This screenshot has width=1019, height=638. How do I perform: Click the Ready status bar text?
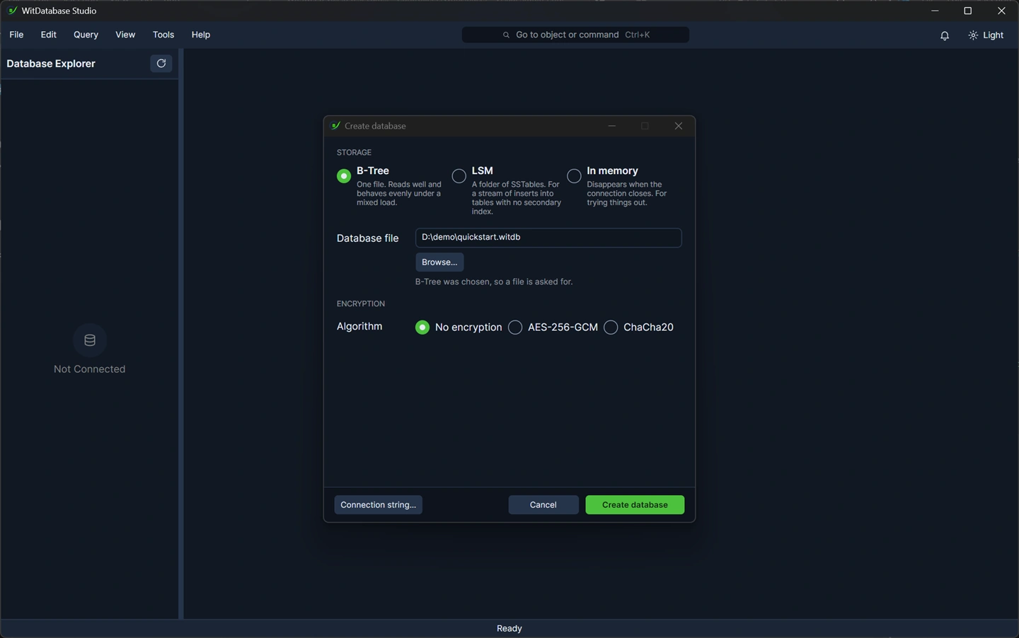[x=509, y=629]
